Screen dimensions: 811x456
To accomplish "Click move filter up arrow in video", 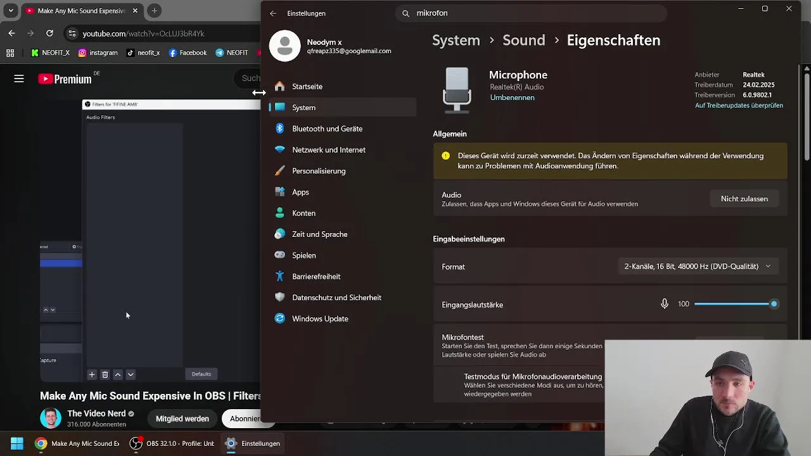I will click(118, 374).
